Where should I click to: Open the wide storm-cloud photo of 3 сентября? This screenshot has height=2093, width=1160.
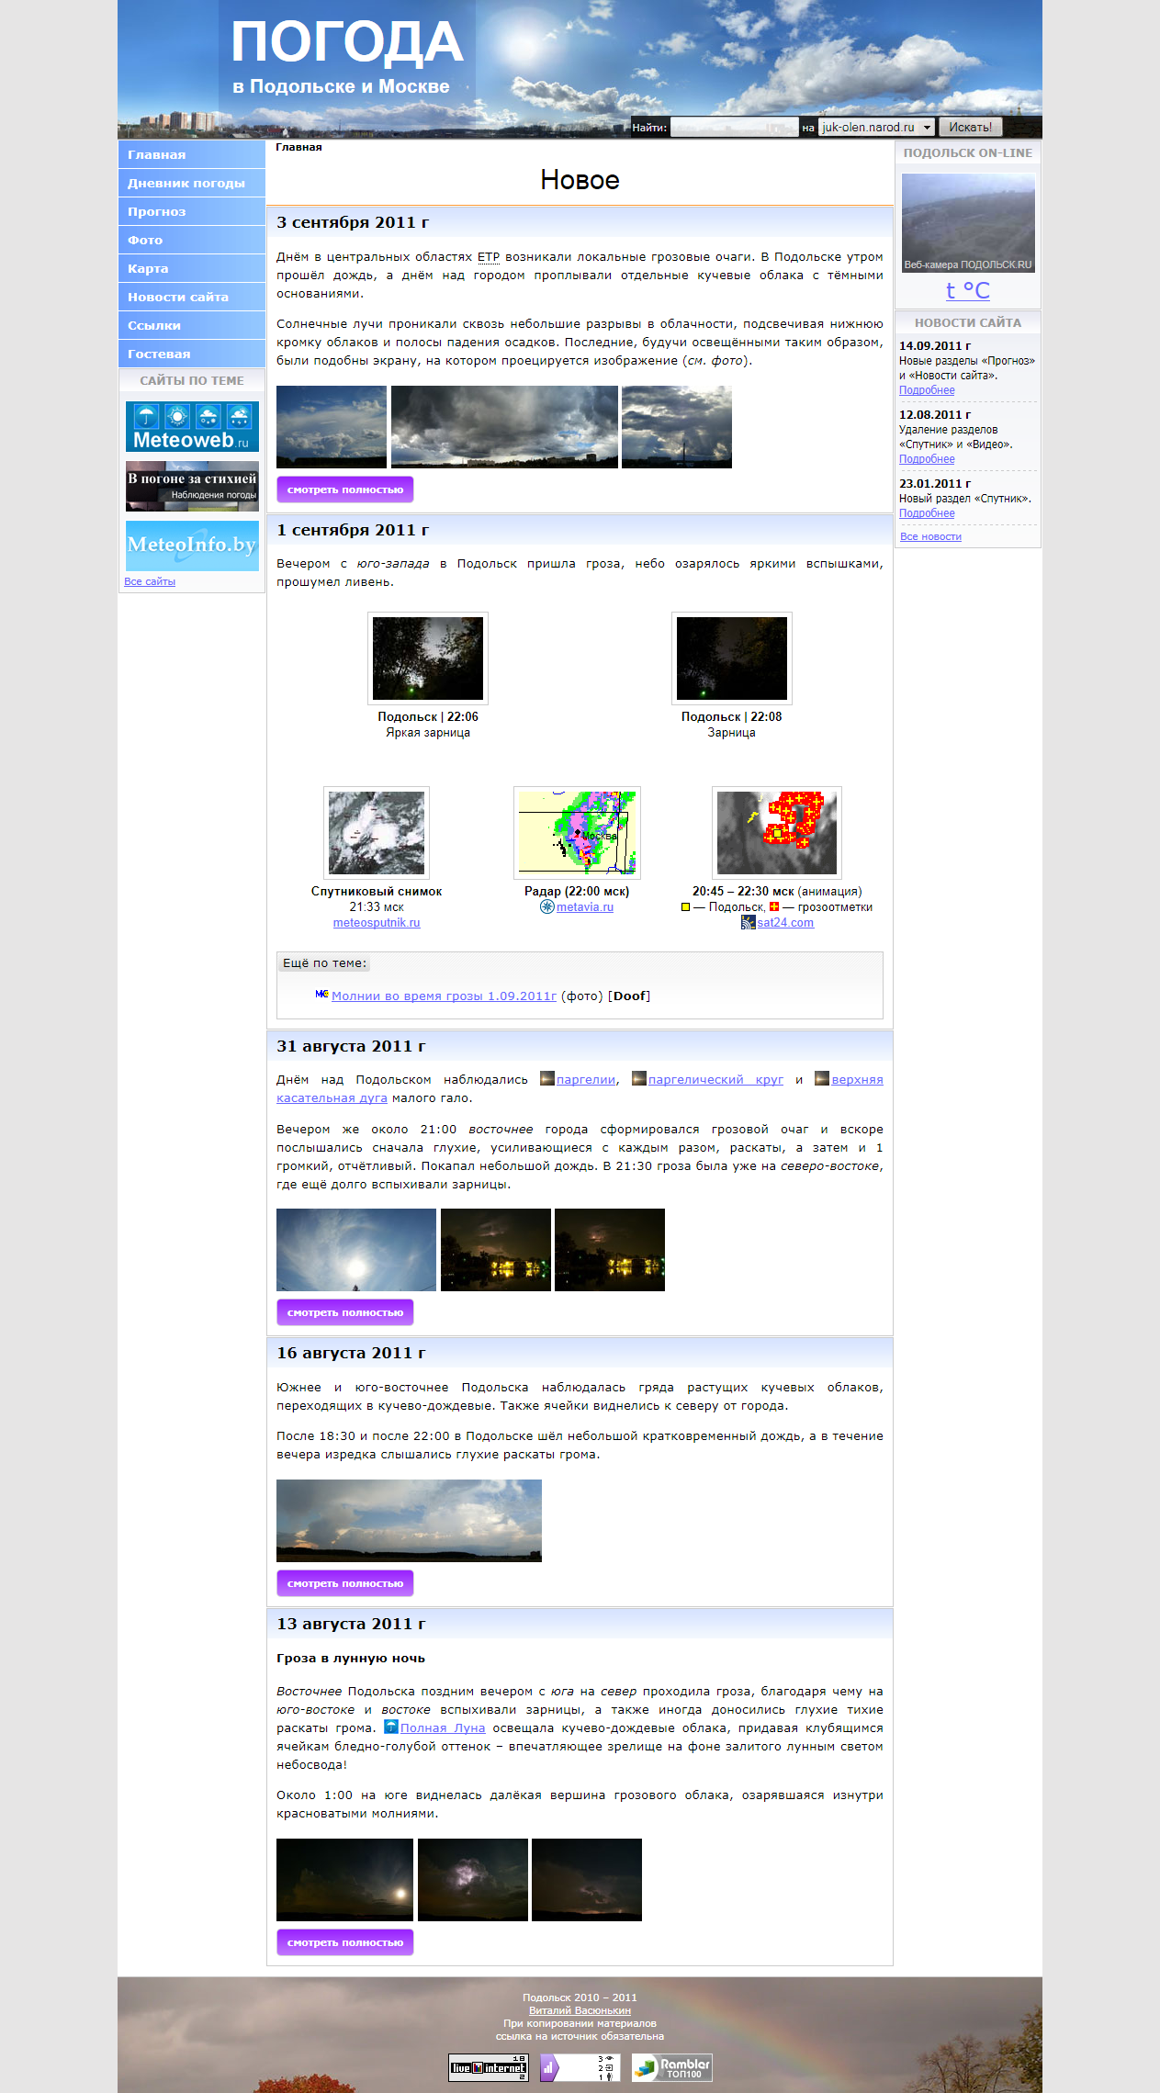[x=504, y=427]
